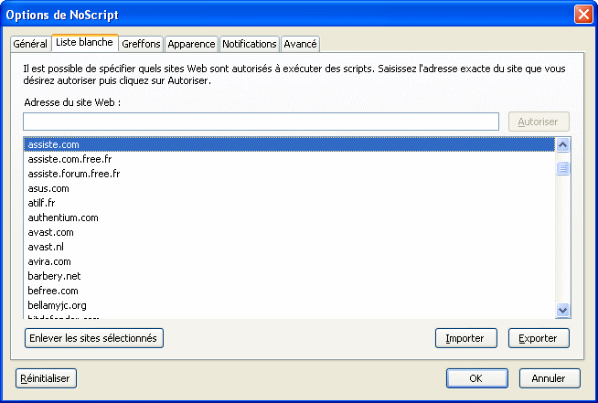Screen dimensions: 598x403
Task: Click the Adresse du site Web input field
Action: (x=261, y=122)
